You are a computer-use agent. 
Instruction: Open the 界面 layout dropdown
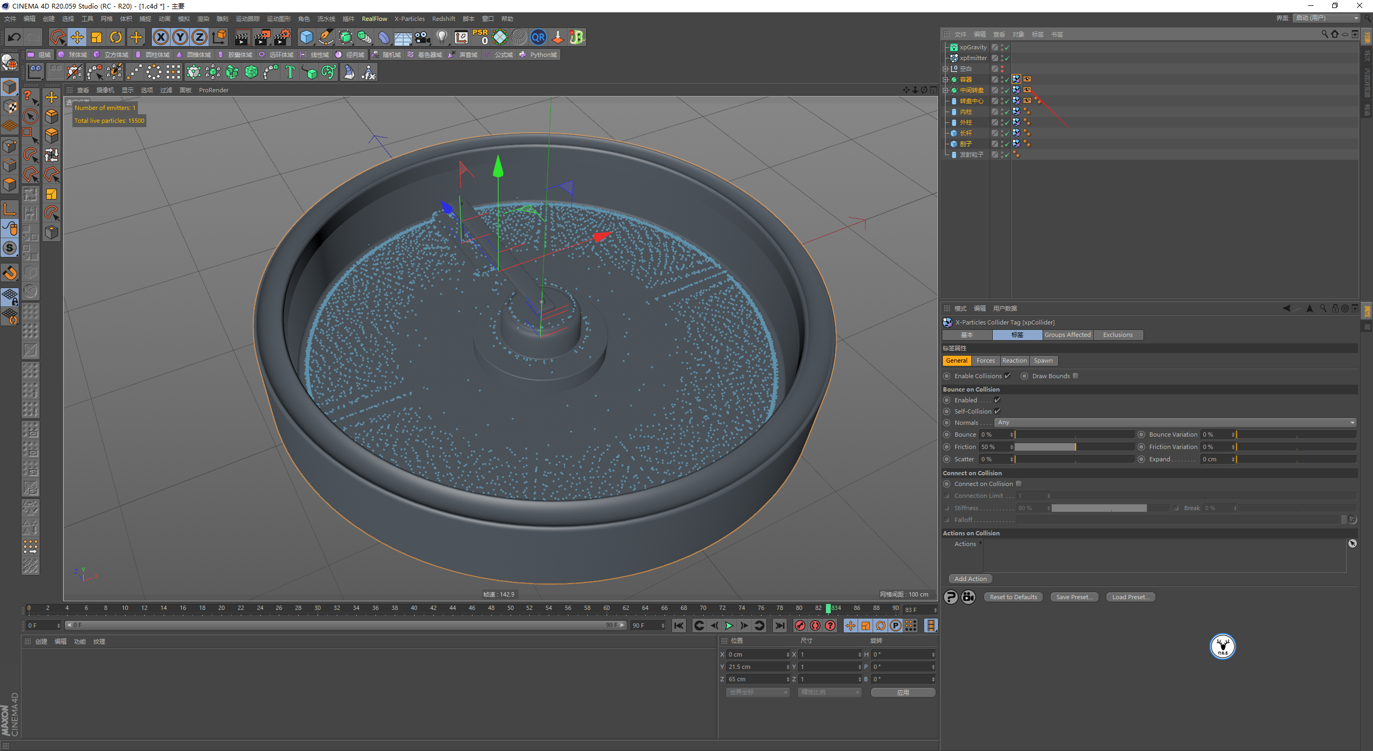1327,18
